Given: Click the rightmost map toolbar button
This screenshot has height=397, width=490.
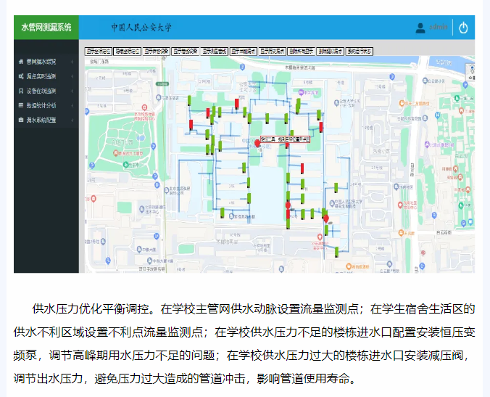Looking at the screenshot, I should pos(359,52).
